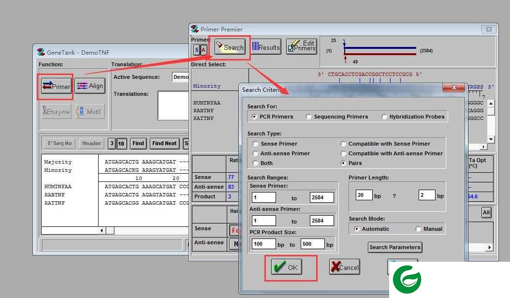Edit Anti-sense Primer range start field
The image size is (510, 298).
coord(264,221)
